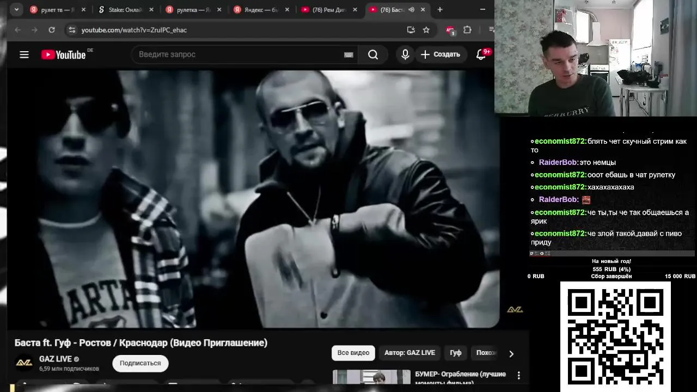Click the 'Подписаться' subscribe button
The height and width of the screenshot is (392, 697).
coord(140,363)
